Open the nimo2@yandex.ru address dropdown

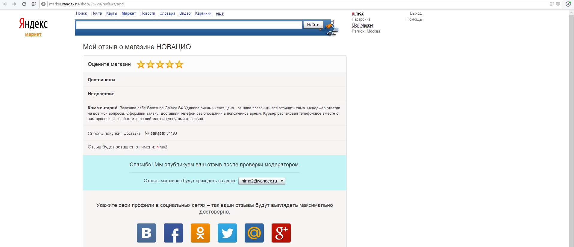(x=262, y=181)
